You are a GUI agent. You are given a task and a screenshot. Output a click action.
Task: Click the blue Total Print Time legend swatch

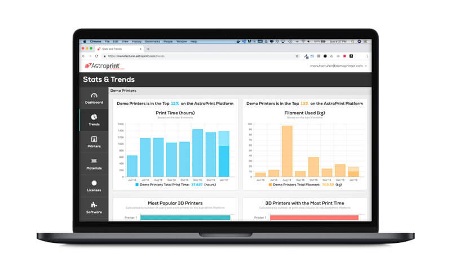click(x=137, y=185)
